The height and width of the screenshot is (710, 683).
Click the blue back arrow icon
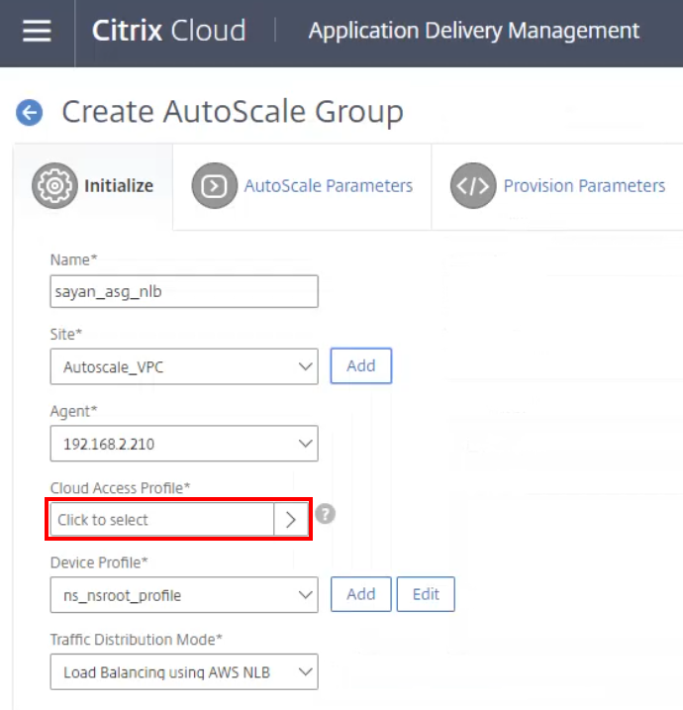click(30, 112)
